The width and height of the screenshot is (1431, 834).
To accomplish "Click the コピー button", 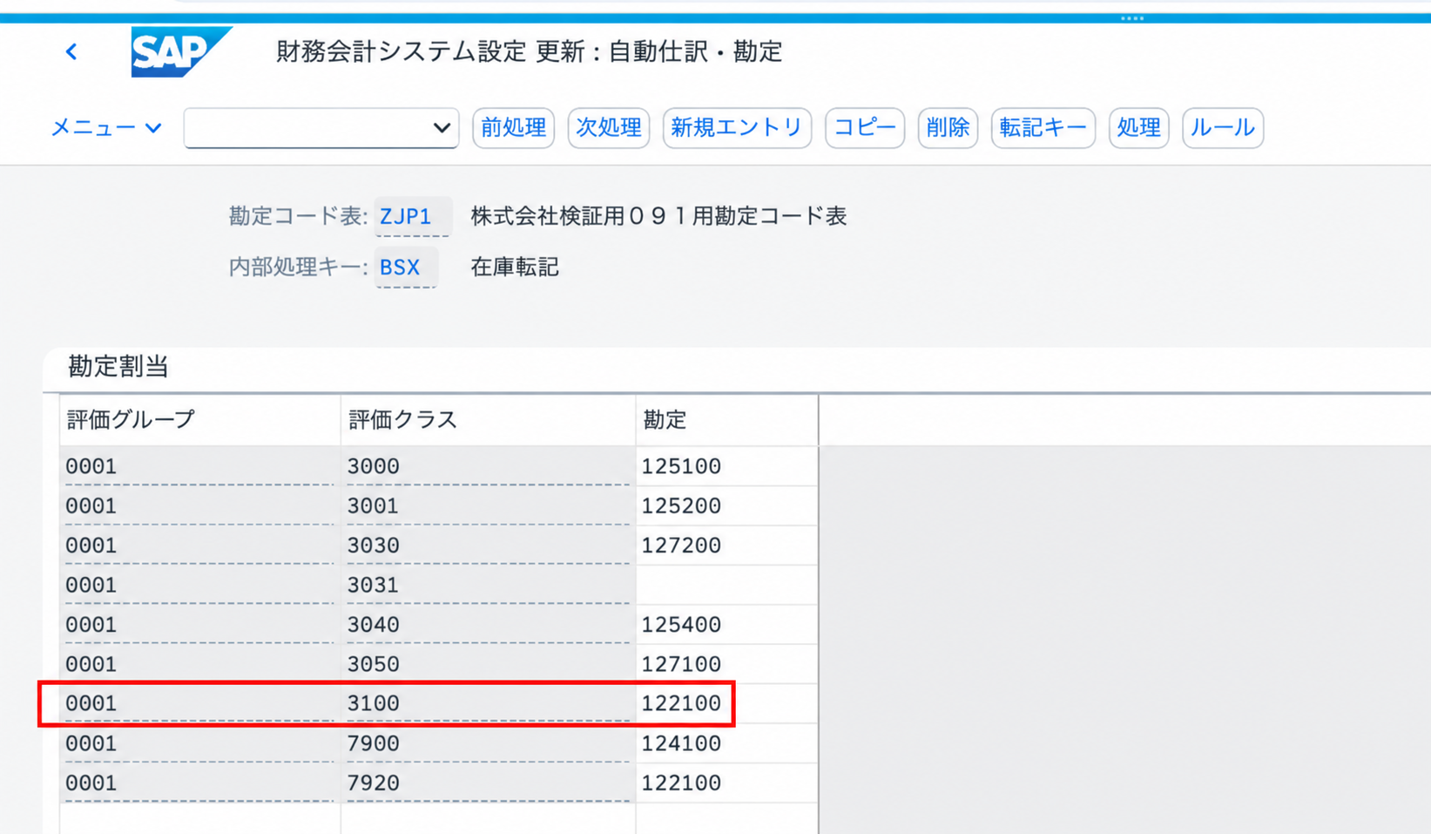I will [865, 128].
